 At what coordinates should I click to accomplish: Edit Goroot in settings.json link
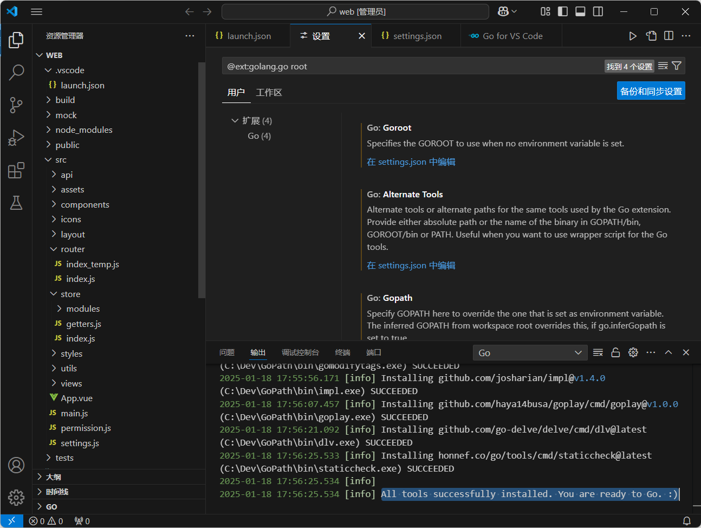(x=411, y=162)
